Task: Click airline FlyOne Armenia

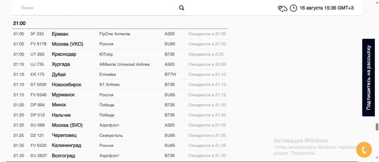Action: (x=115, y=34)
